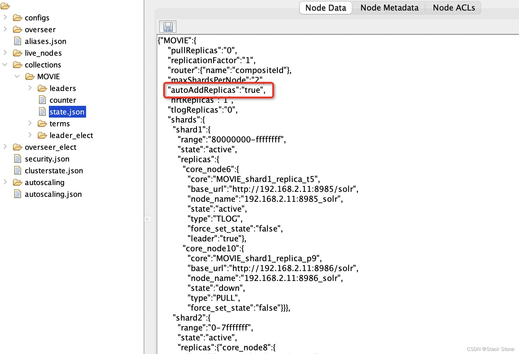Select security.json in the tree
Viewport: 519px width, 354px height.
(47, 159)
